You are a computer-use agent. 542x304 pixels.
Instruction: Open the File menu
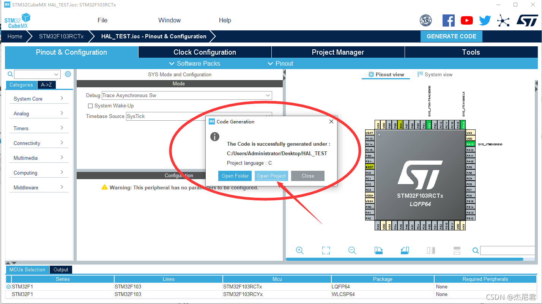click(x=102, y=20)
